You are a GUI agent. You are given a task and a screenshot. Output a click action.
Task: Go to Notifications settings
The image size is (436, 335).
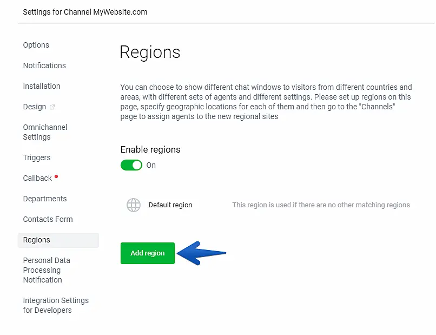coord(44,65)
